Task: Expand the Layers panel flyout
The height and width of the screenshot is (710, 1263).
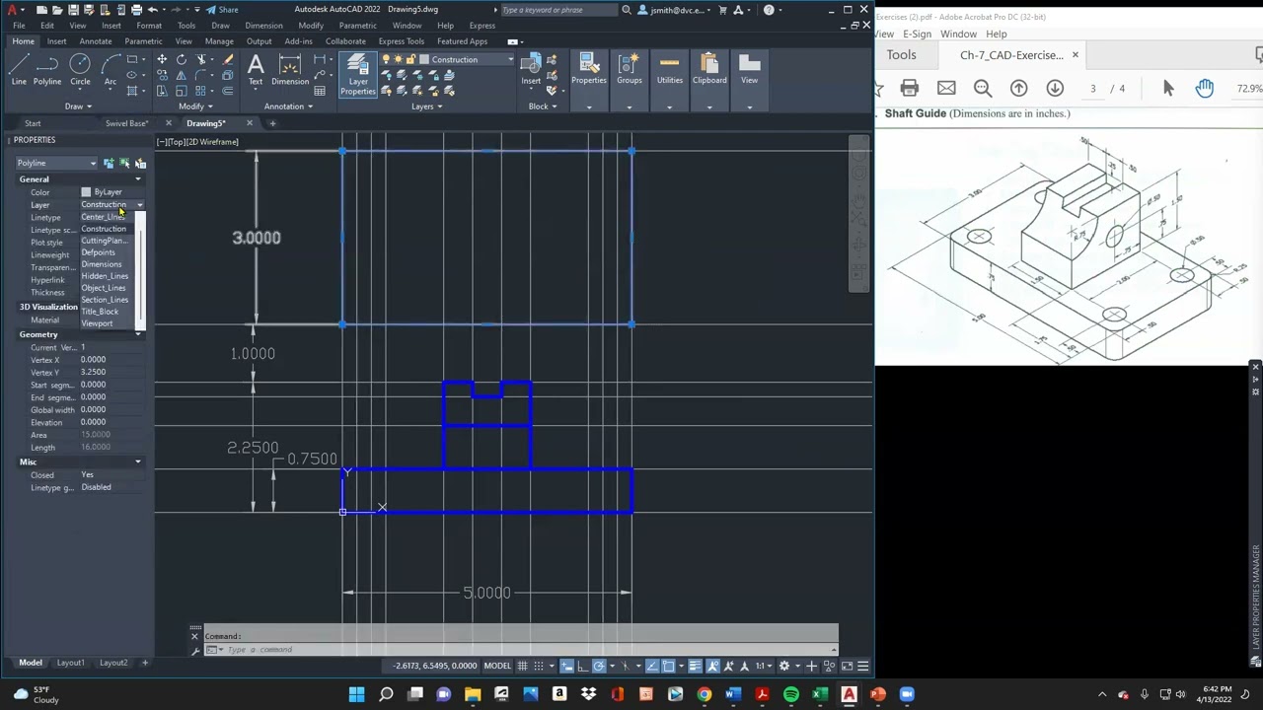Action: point(426,106)
